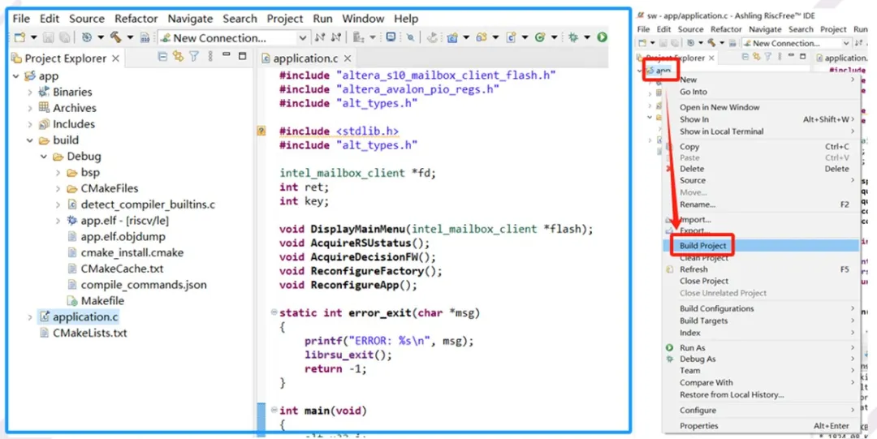Image resolution: width=877 pixels, height=439 pixels.
Task: Click the Filter funnel icon in left Project Explorer
Action: [x=194, y=57]
